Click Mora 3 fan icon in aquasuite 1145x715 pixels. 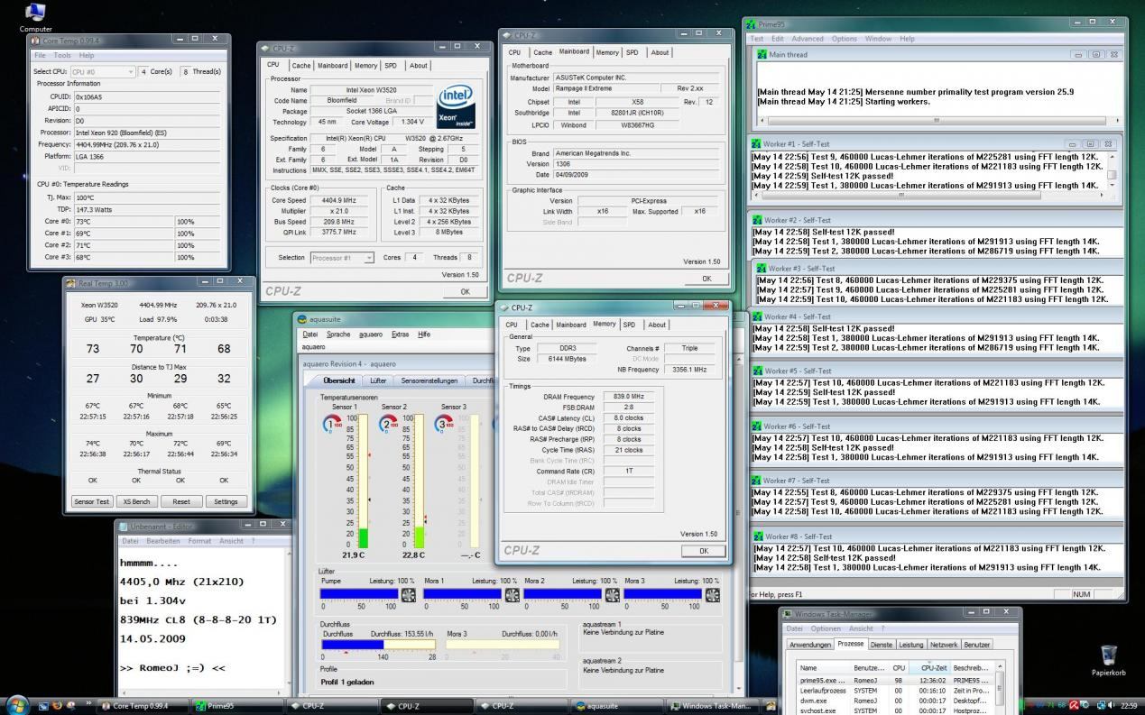tap(712, 595)
